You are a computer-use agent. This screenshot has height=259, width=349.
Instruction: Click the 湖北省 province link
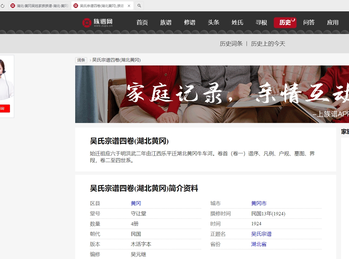259,244
